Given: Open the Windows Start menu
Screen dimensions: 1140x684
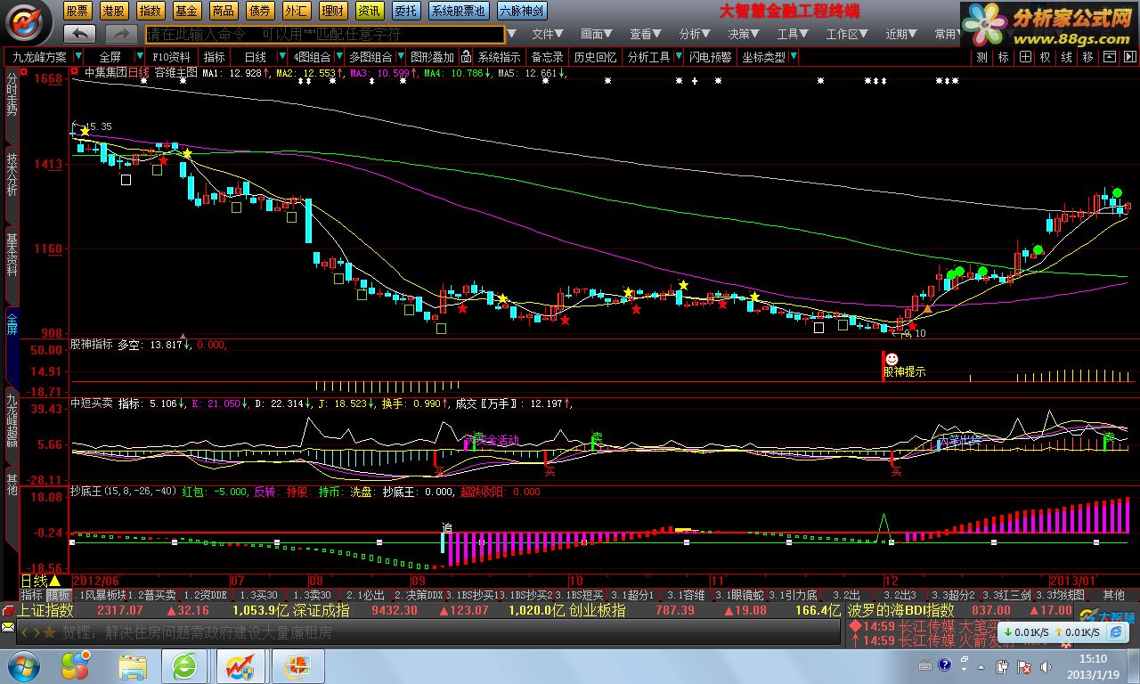Looking at the screenshot, I should (22, 666).
